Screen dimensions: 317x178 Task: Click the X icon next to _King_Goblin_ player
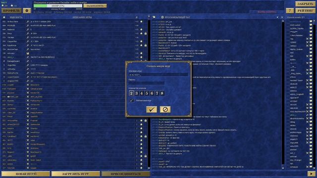pos(307,74)
